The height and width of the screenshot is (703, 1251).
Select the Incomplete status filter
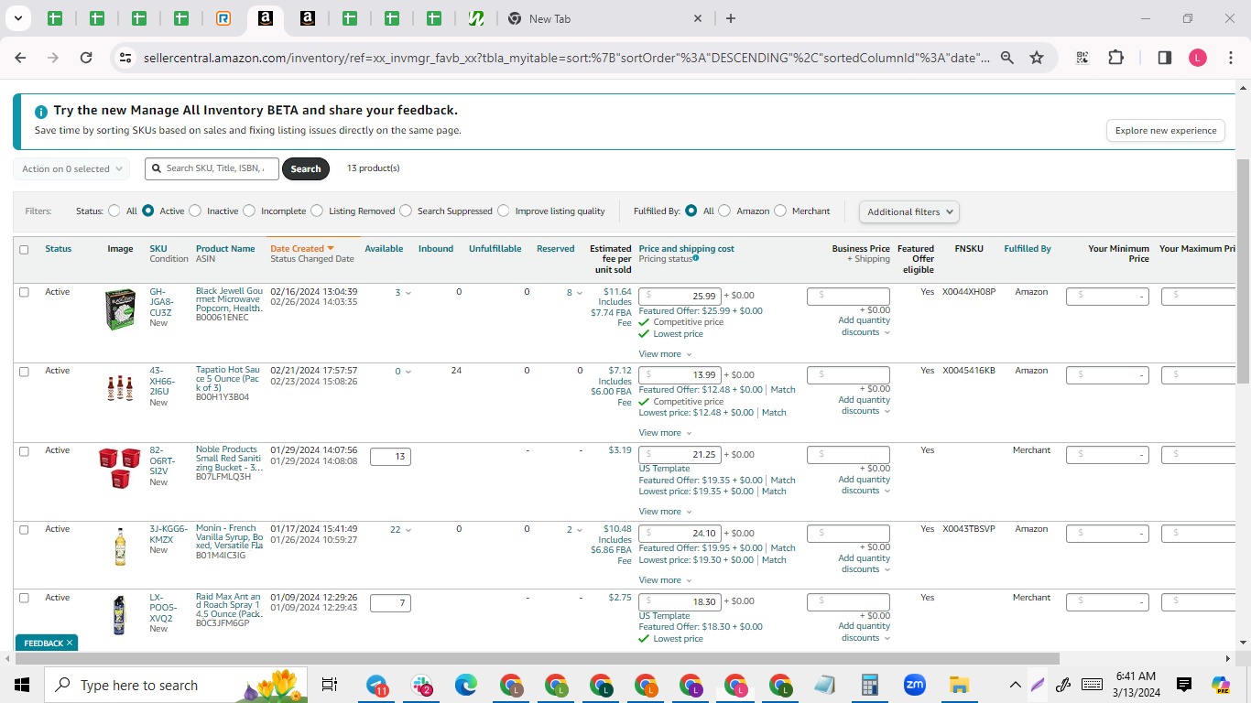click(x=249, y=211)
